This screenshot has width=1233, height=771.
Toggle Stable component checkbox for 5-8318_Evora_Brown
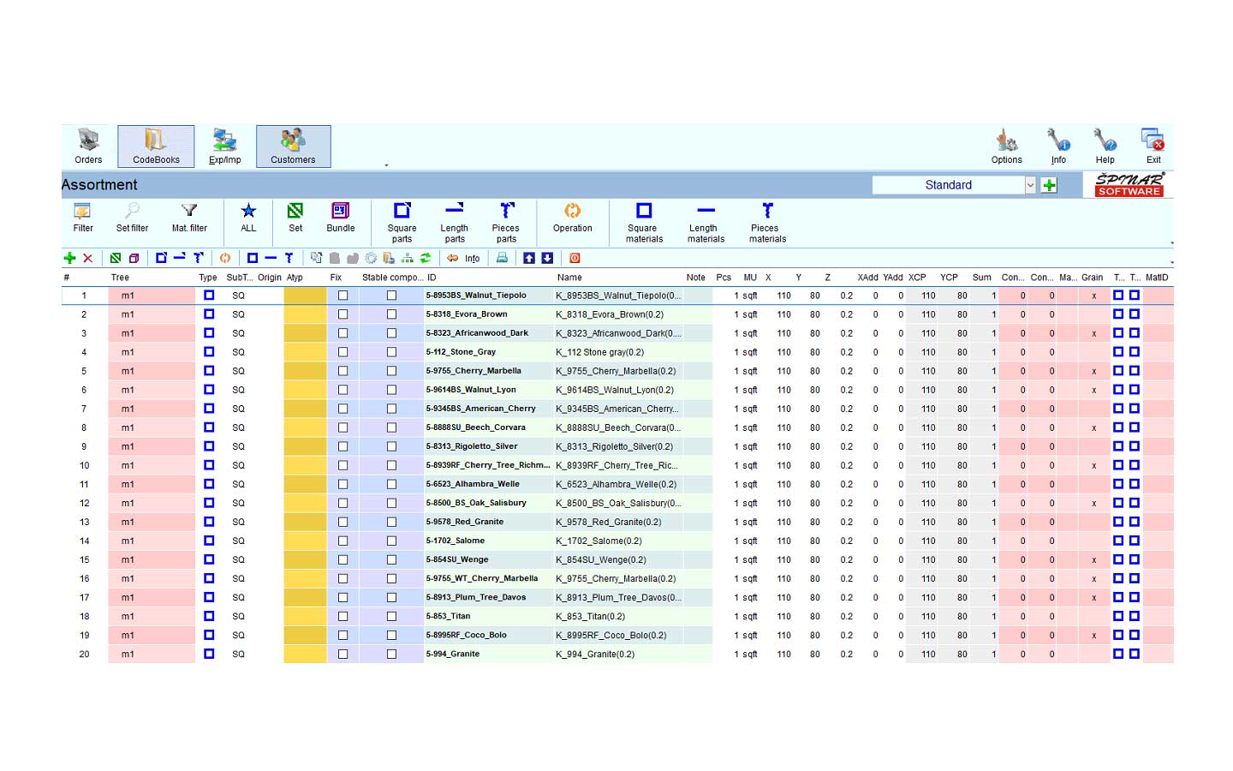pyautogui.click(x=391, y=314)
